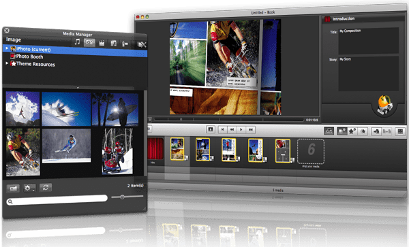The image size is (409, 247).
Task: Click the refresh arrows button in Media Manager
Action: tap(46, 187)
